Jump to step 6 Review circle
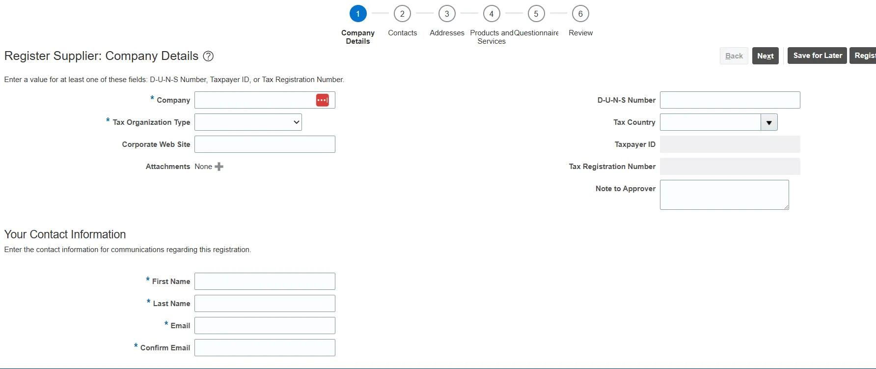 580,14
